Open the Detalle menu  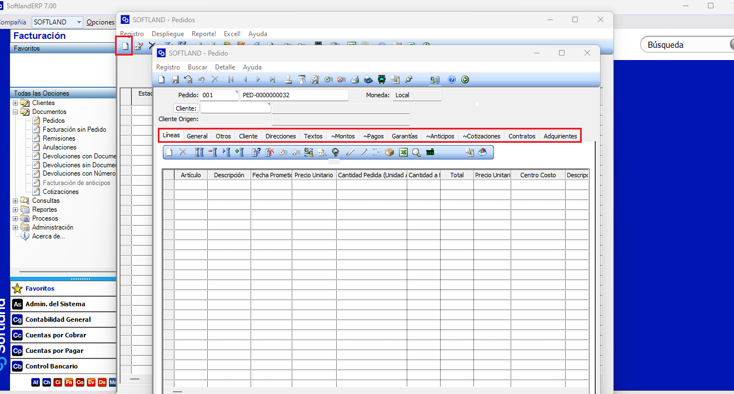[225, 67]
